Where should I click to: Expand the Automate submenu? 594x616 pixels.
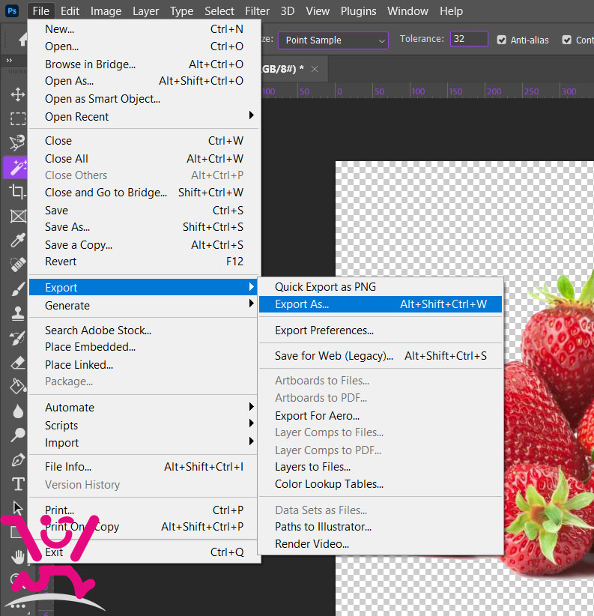click(x=144, y=408)
